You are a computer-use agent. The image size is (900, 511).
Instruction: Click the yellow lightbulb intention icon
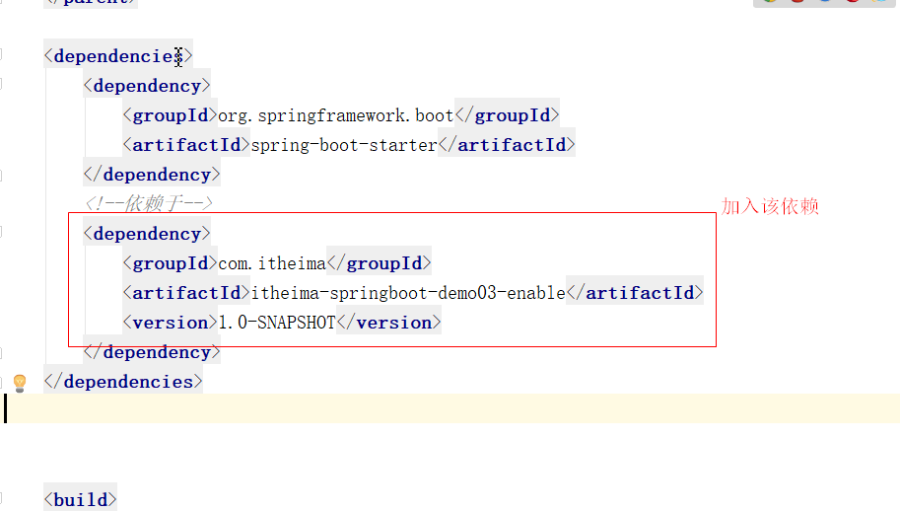(19, 383)
